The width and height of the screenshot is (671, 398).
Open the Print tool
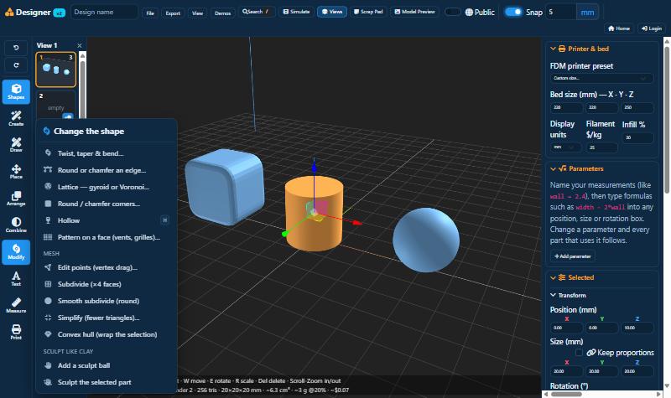click(16, 332)
